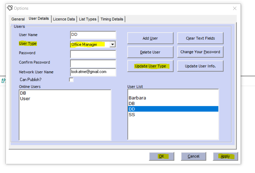Click into the User Name field
Image resolution: width=255 pixels, height=173 pixels.
coord(93,35)
